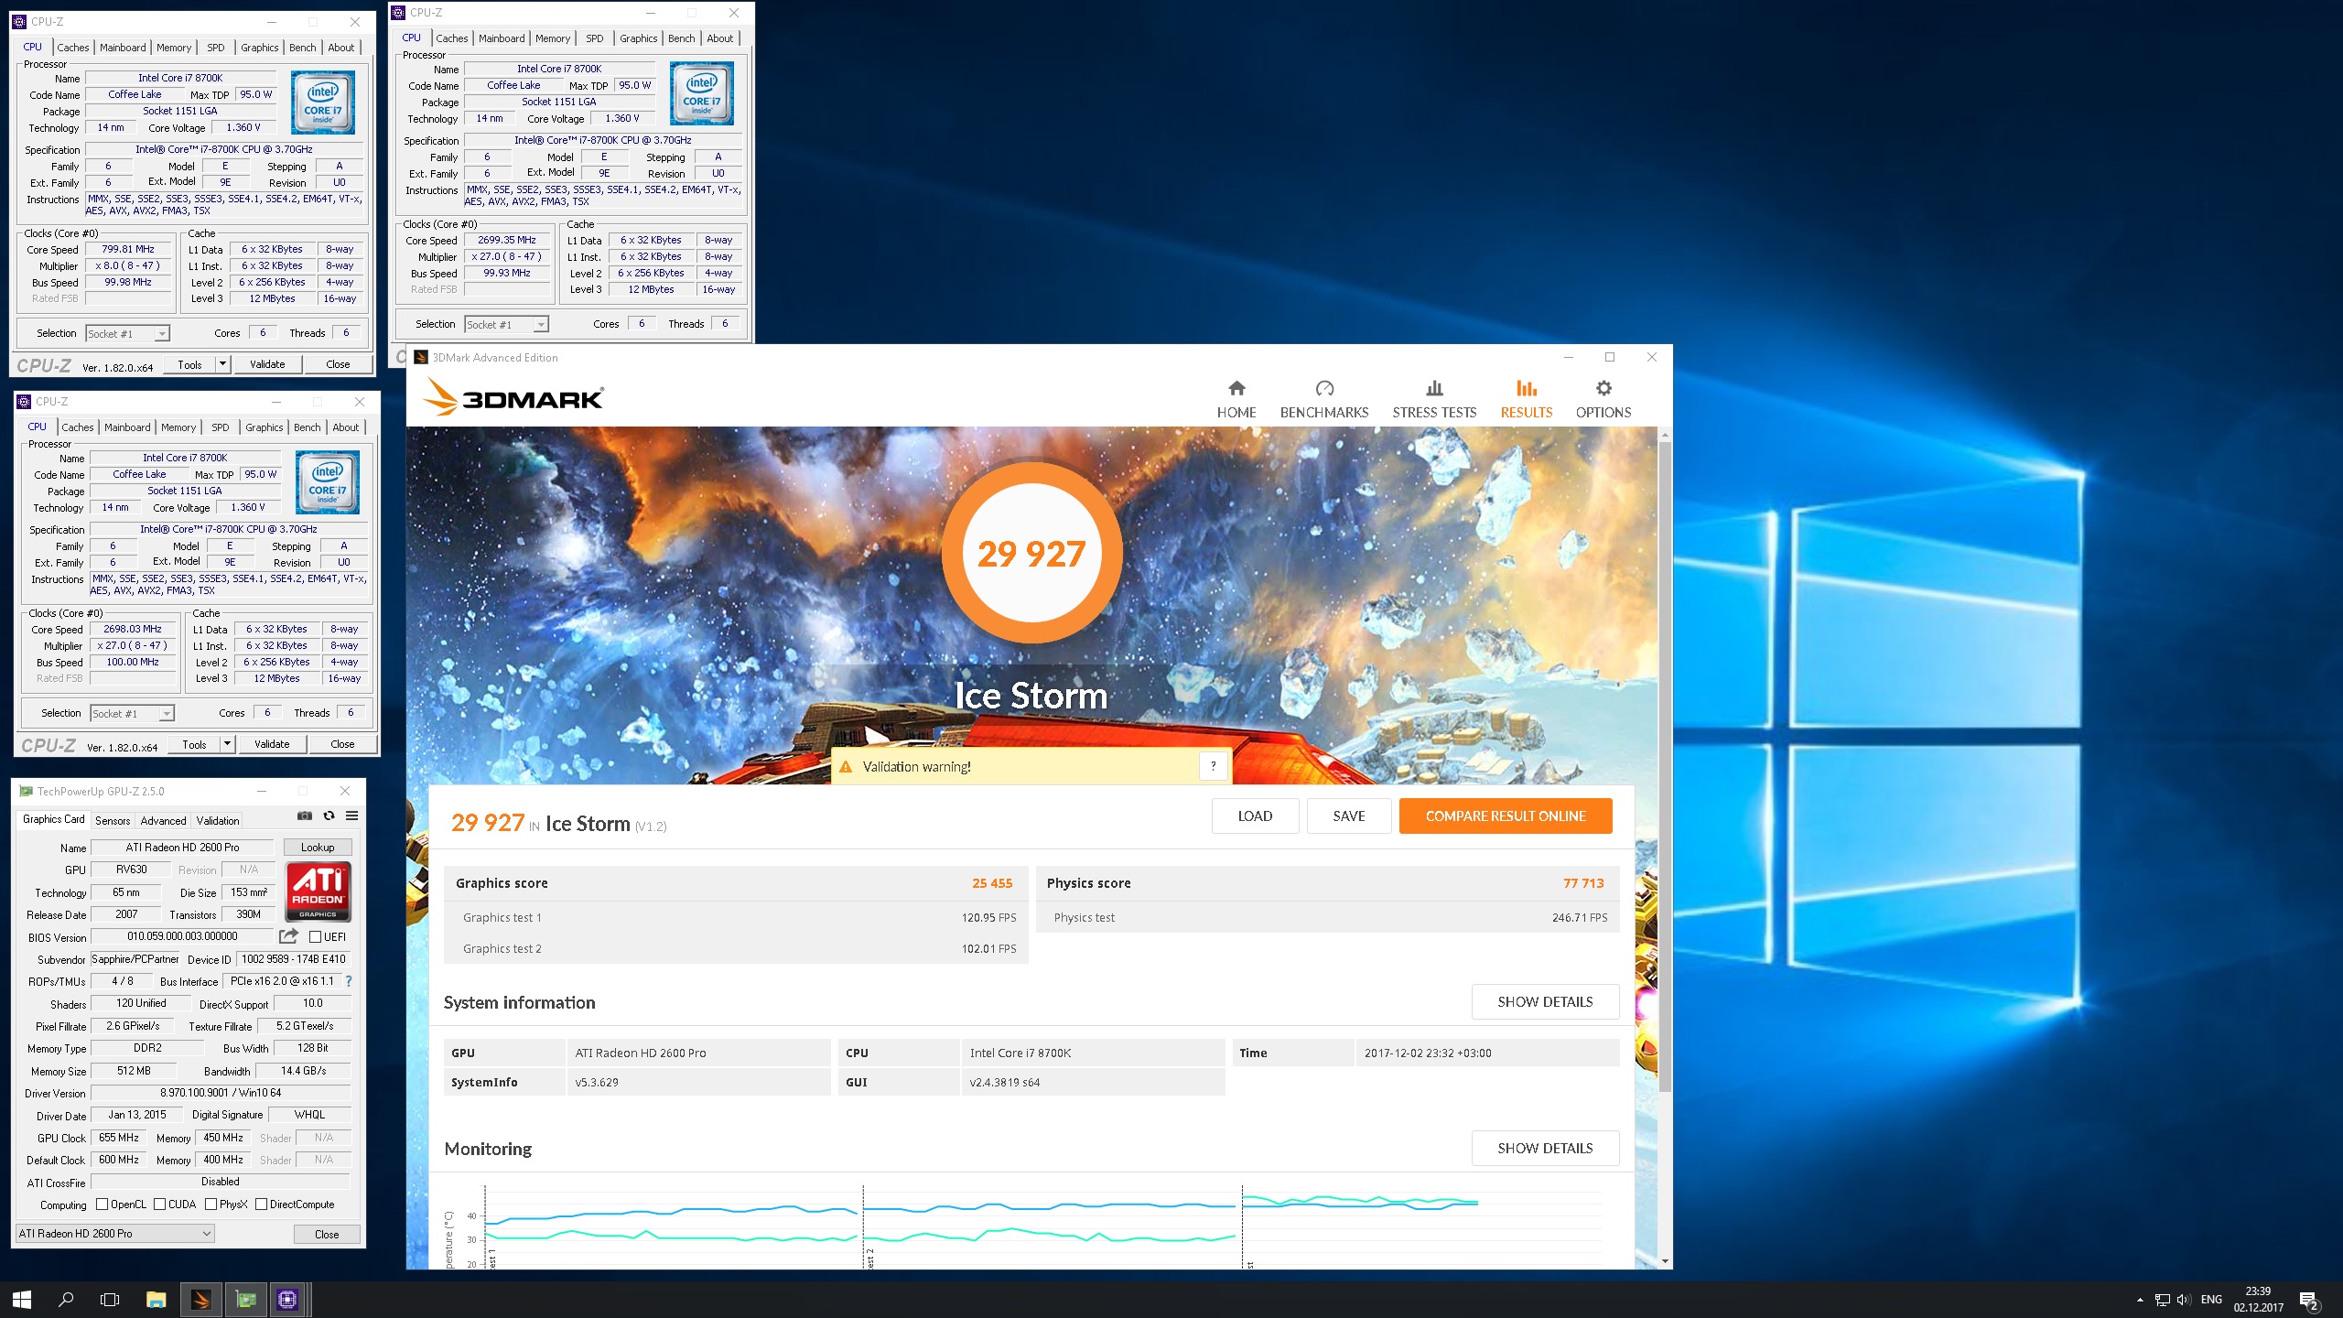The height and width of the screenshot is (1318, 2343).
Task: Click the taskbar clock showing 23:39
Action: click(x=2258, y=1300)
